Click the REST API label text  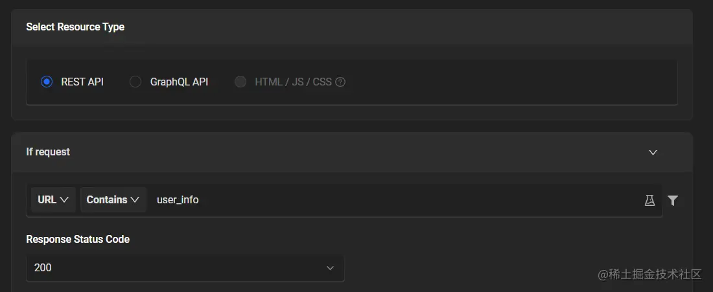(82, 82)
